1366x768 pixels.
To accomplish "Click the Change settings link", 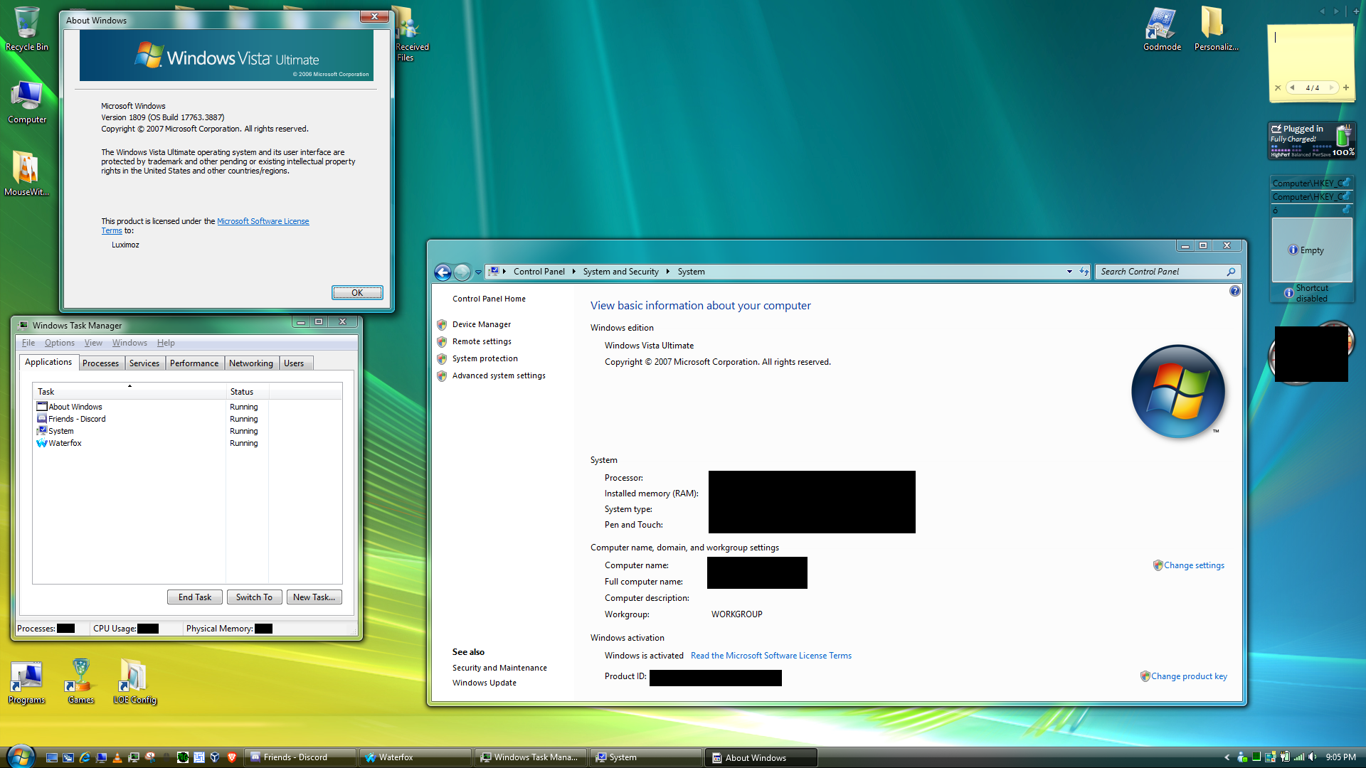I will [1194, 565].
